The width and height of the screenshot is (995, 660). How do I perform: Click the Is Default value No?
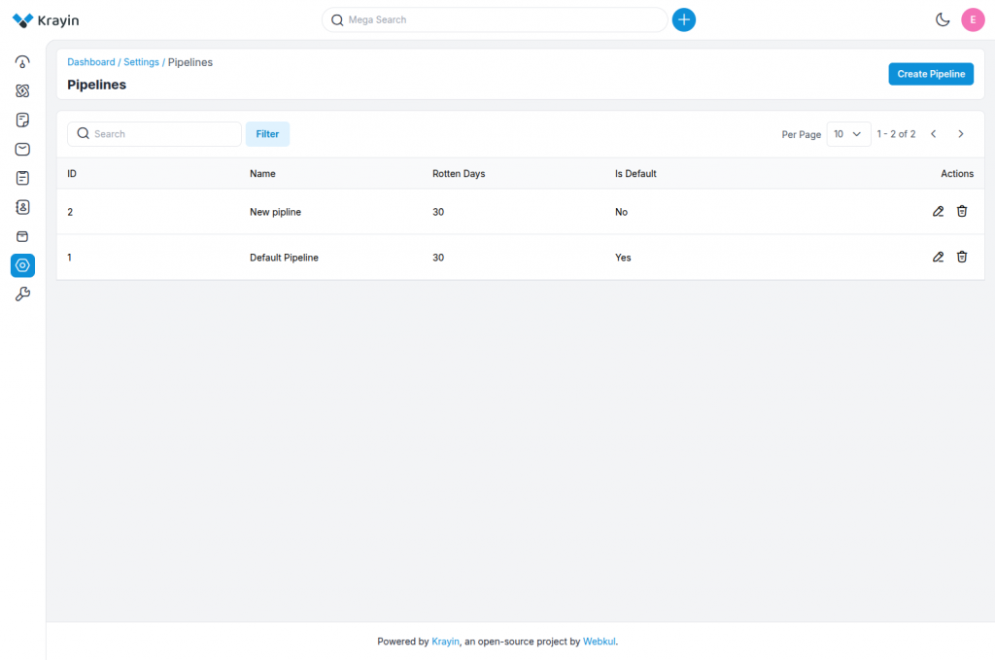pyautogui.click(x=621, y=212)
